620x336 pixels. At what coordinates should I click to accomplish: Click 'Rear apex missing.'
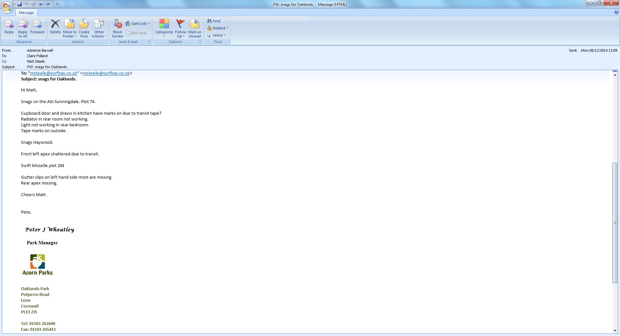point(39,183)
